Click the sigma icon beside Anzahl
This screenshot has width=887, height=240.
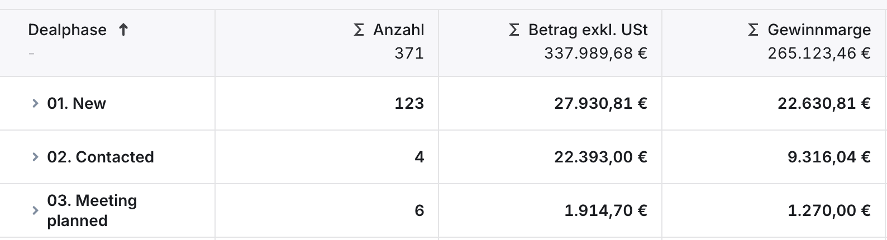point(359,30)
